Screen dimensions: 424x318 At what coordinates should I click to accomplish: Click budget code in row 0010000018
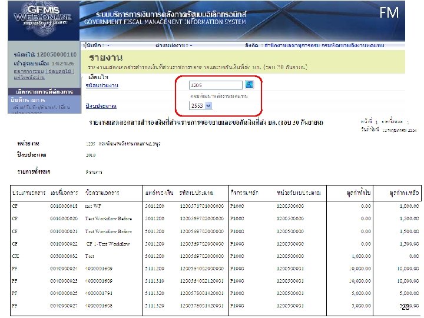(202, 206)
